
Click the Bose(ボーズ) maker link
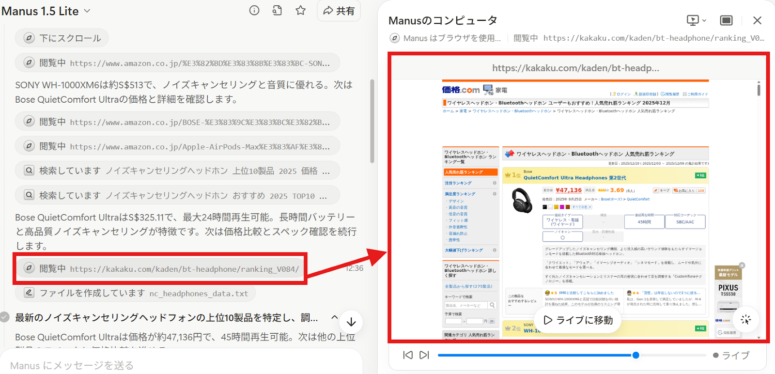[611, 199]
